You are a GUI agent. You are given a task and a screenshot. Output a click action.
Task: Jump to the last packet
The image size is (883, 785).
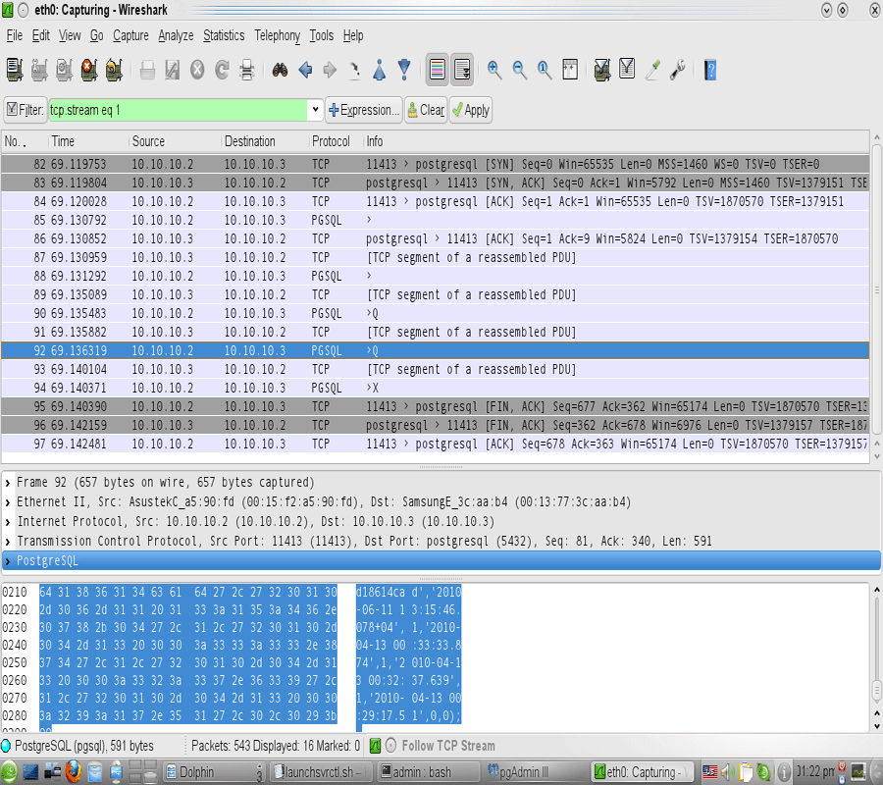[x=404, y=70]
